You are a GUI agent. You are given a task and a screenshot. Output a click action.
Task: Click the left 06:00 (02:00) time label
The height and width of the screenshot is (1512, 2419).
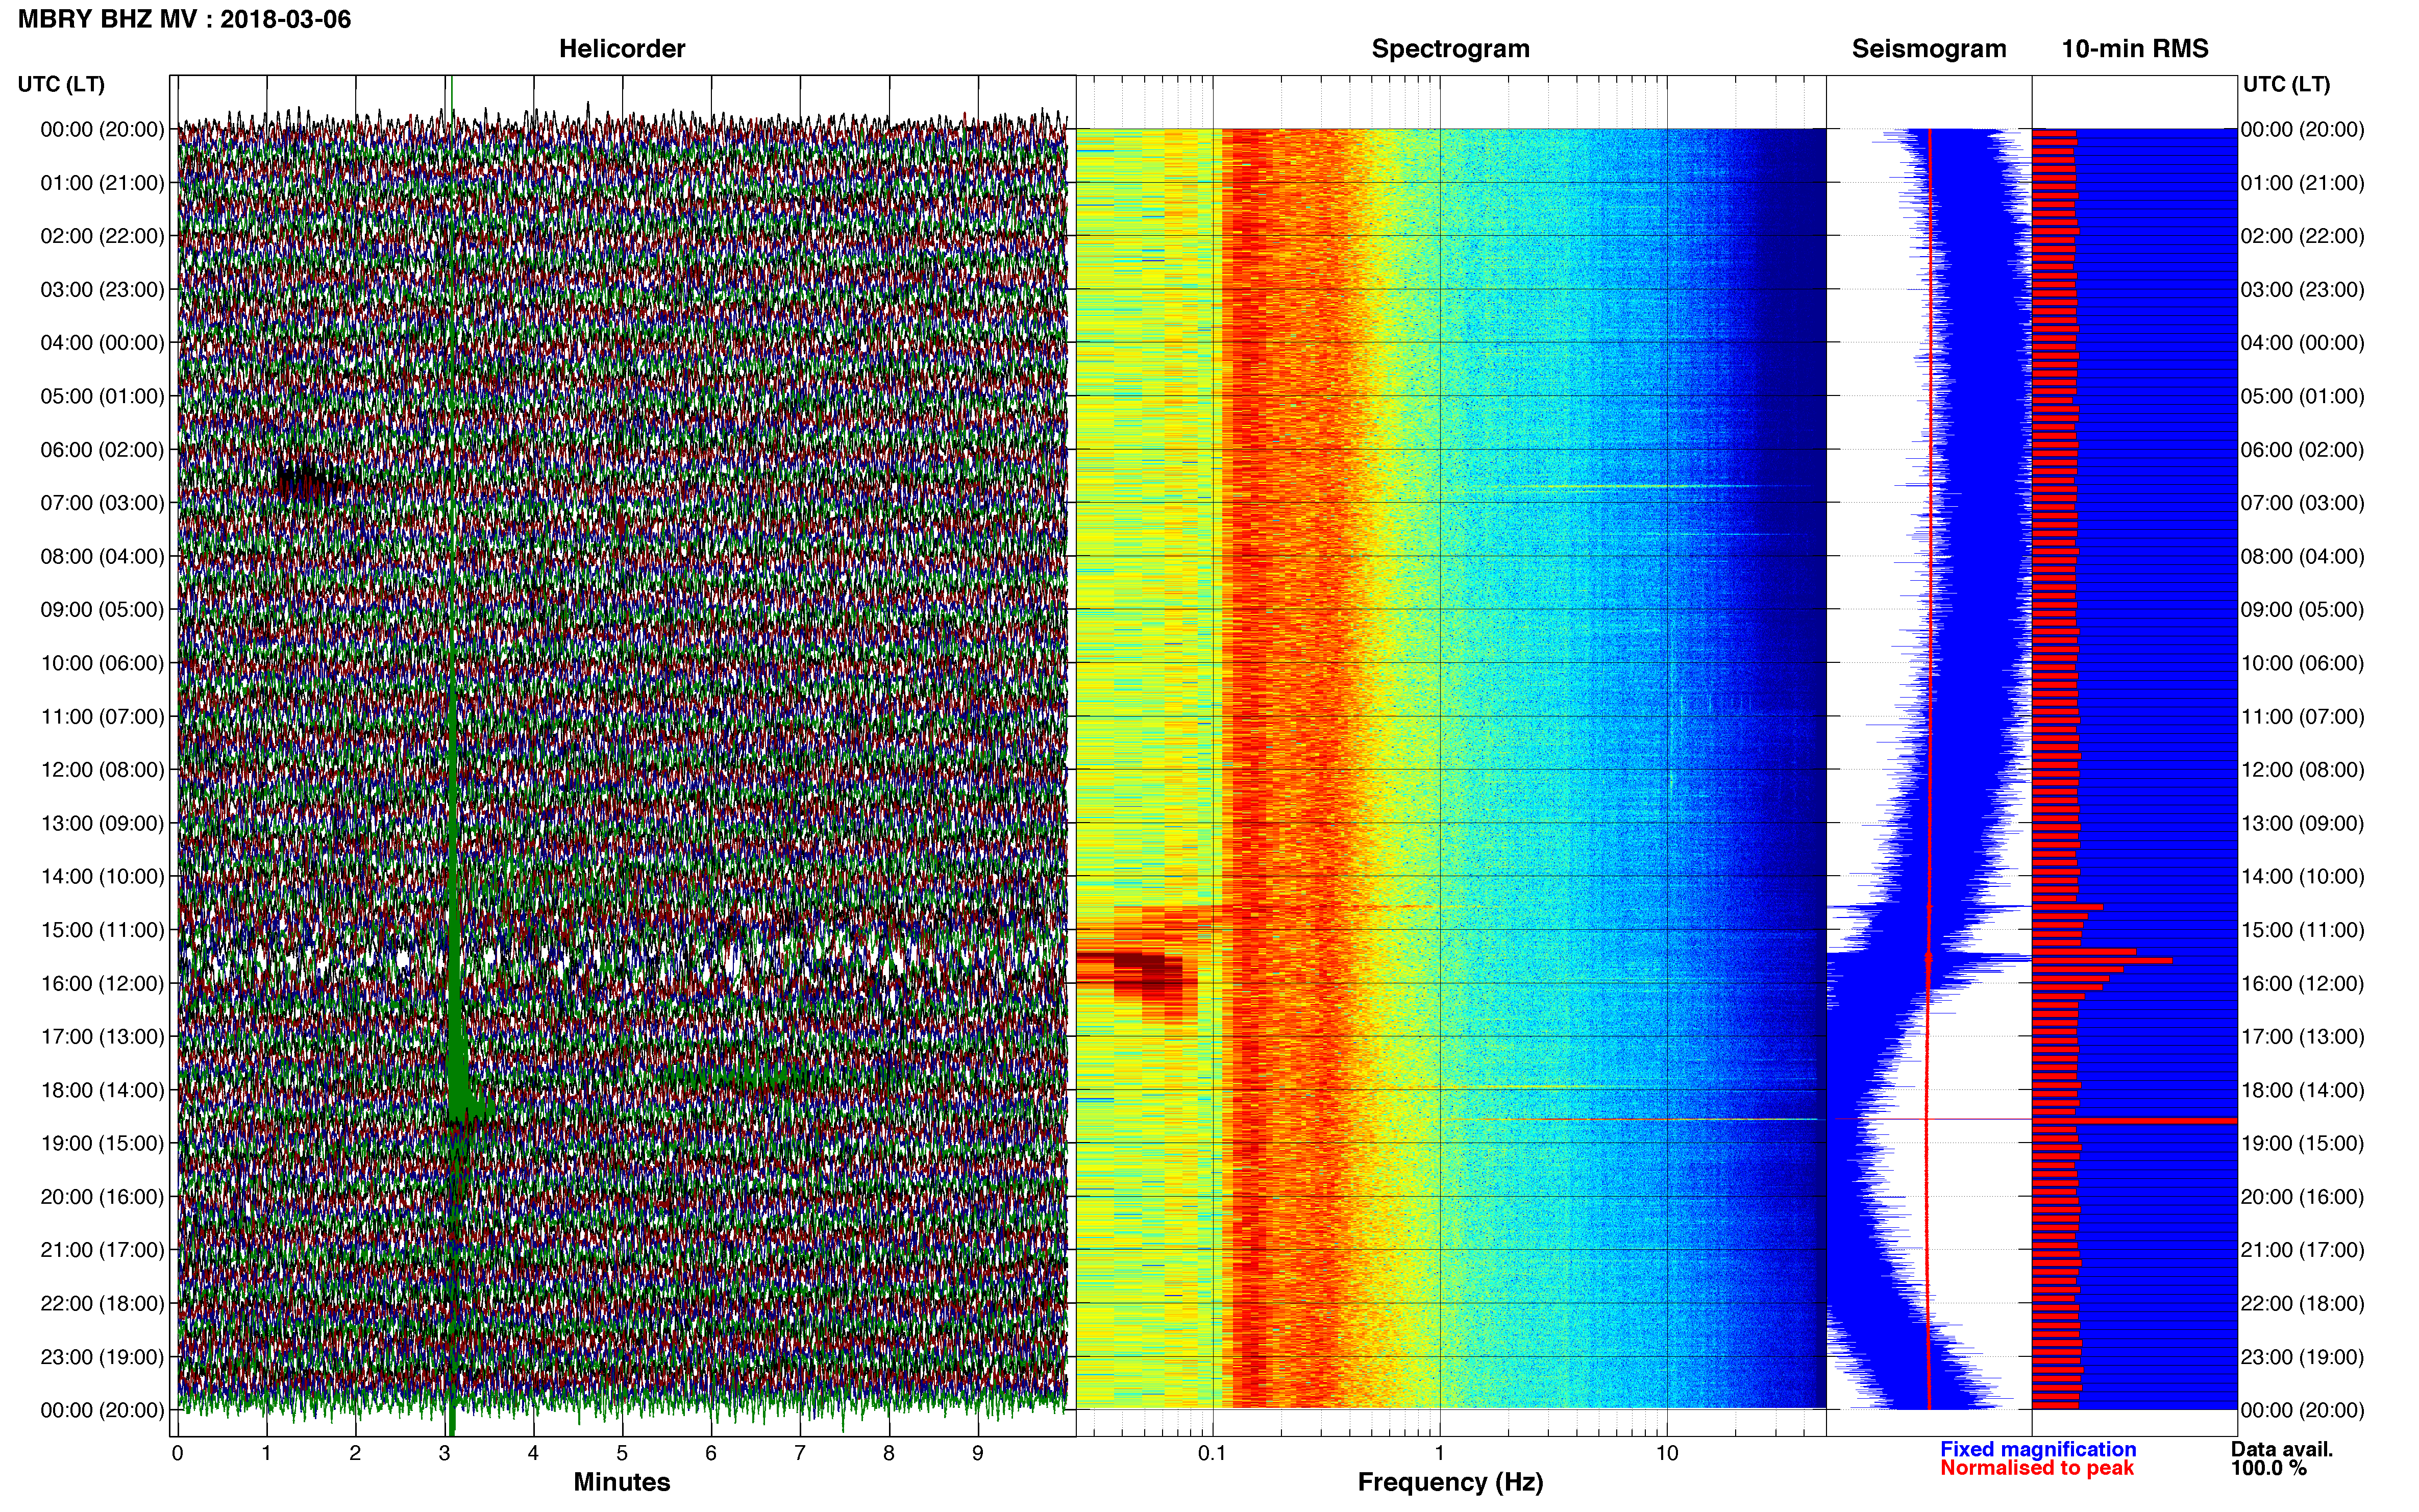pos(102,450)
